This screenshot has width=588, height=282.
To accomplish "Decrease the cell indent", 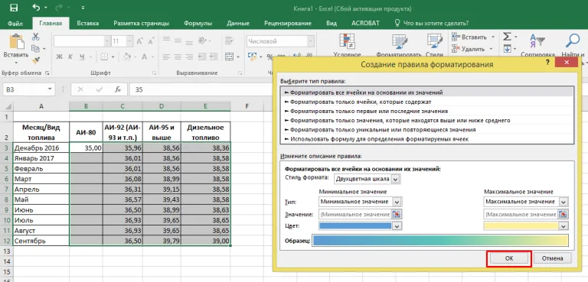I will pyautogui.click(x=202, y=57).
